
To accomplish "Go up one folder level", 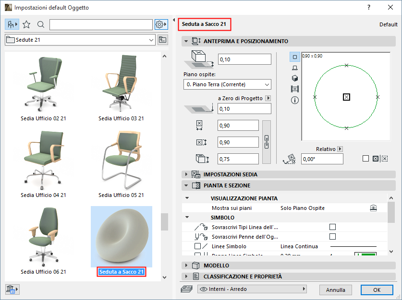I will click(162, 40).
